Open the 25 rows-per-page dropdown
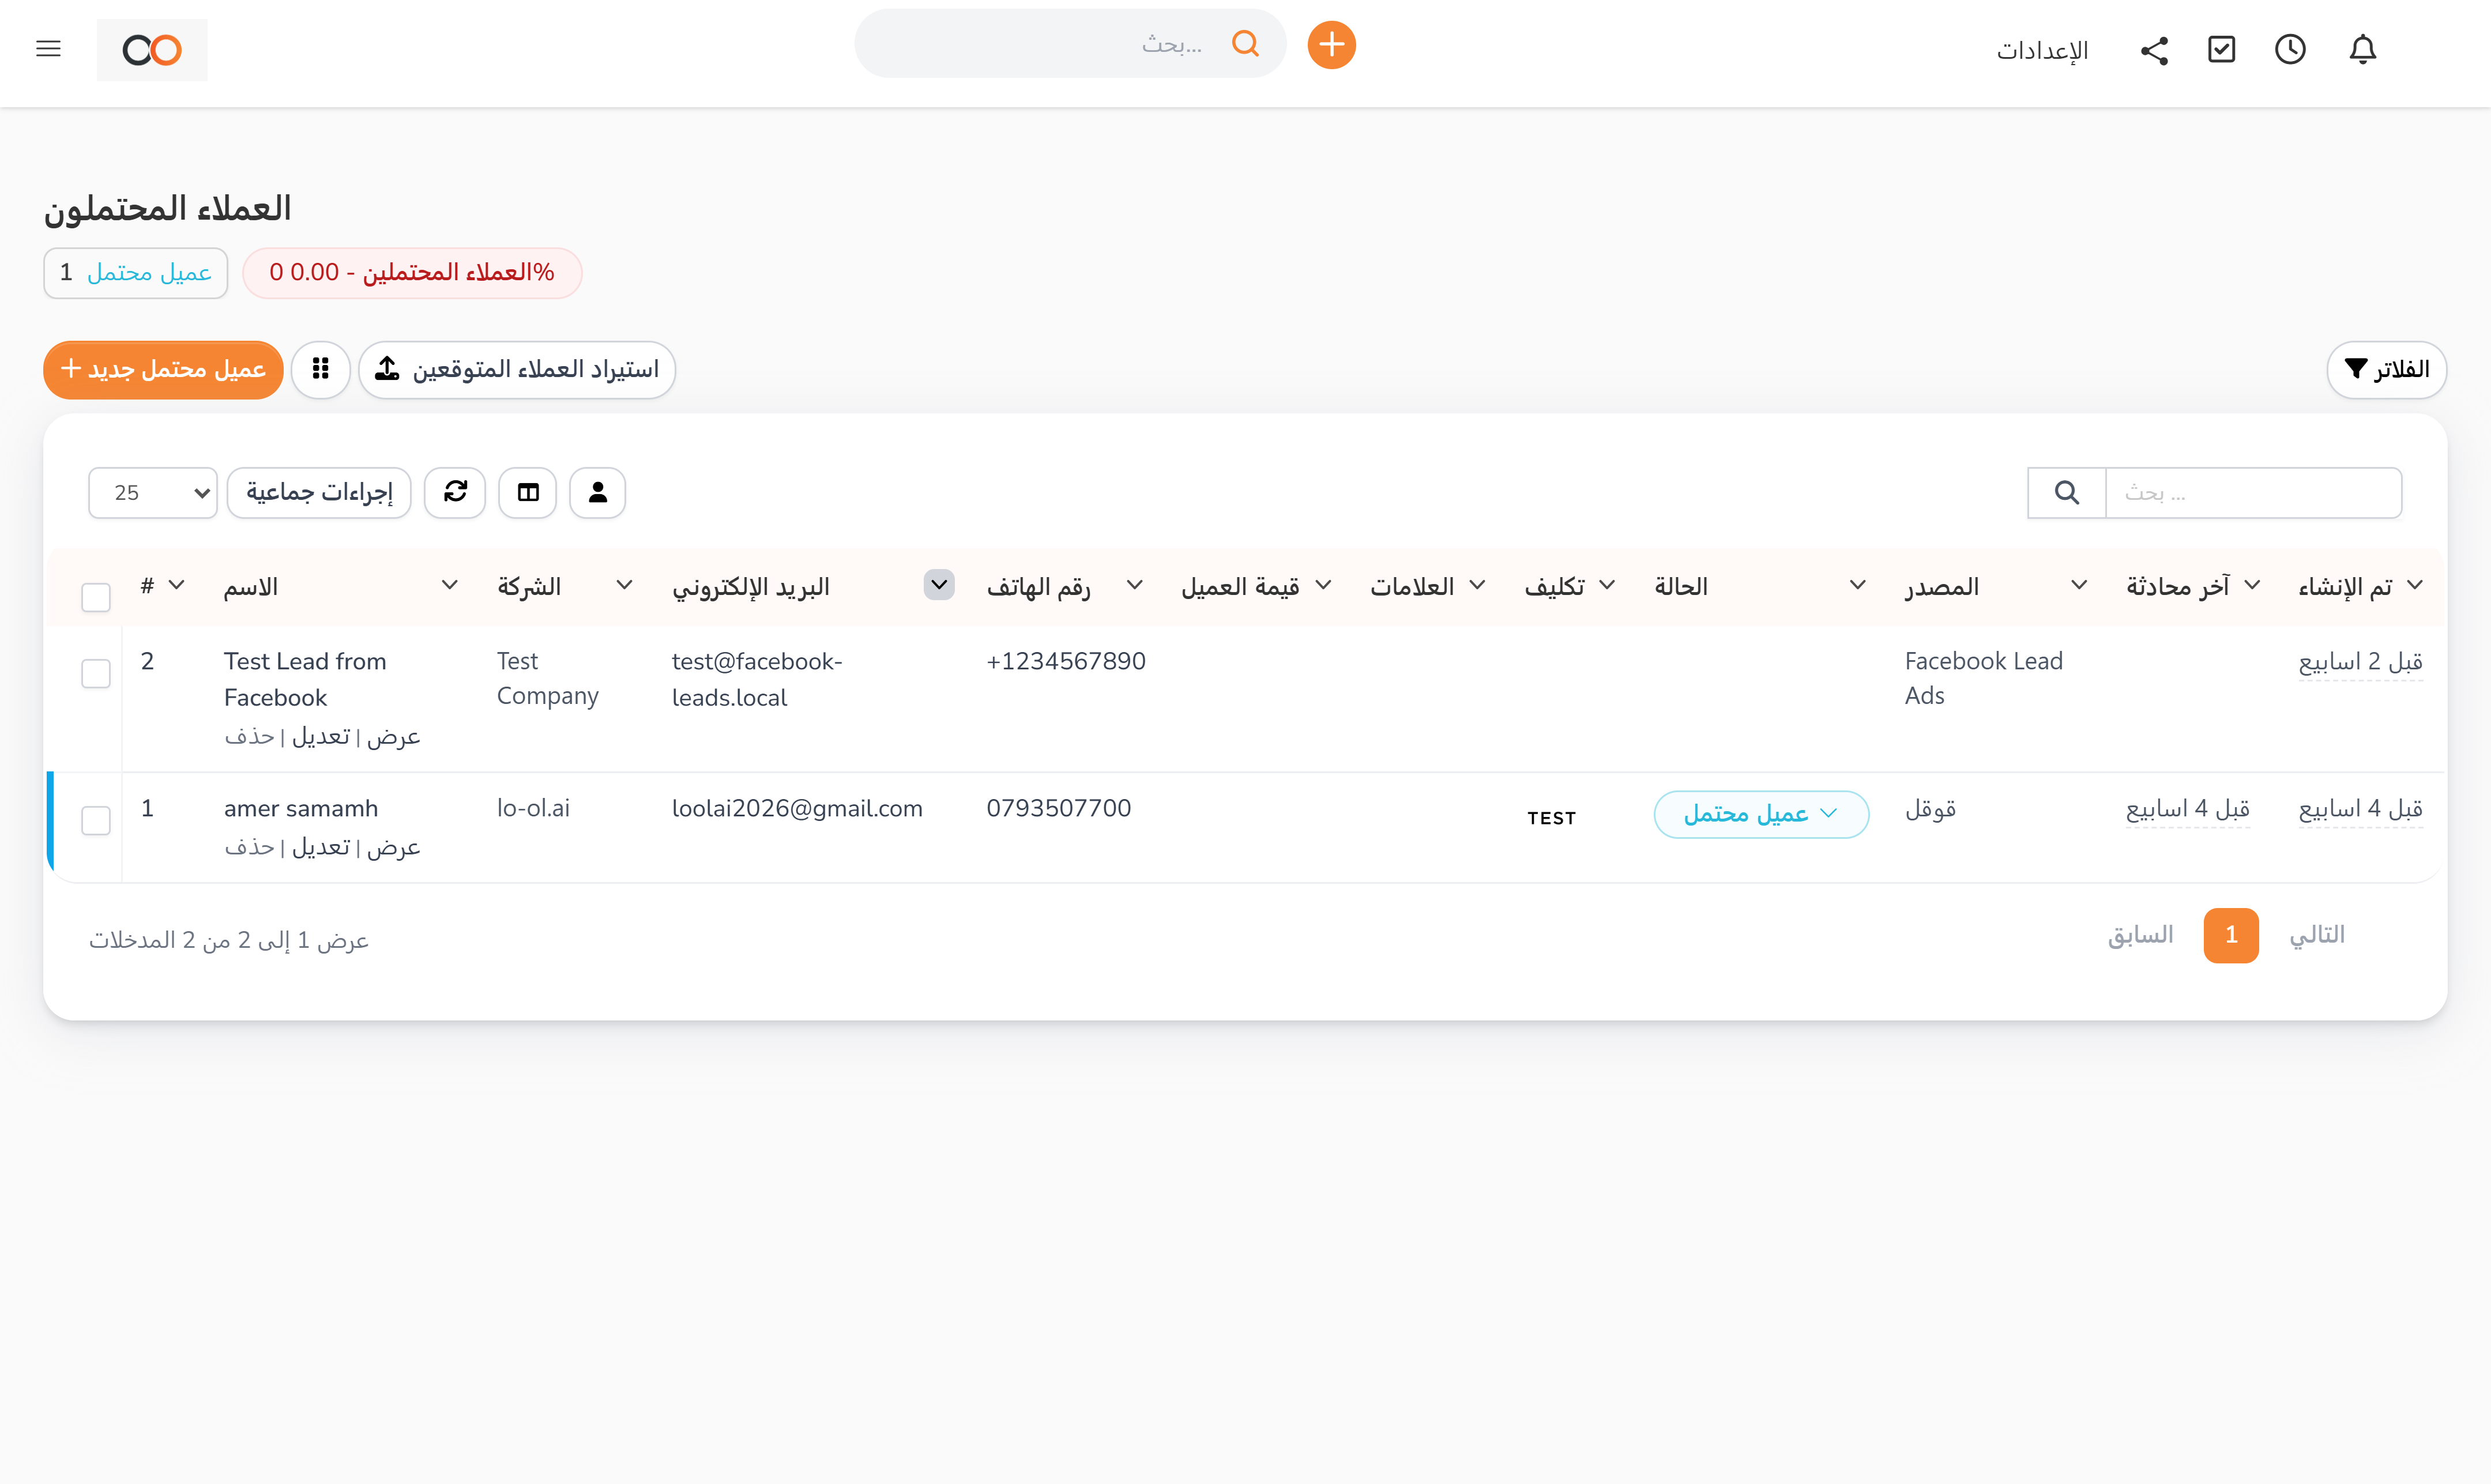 153,492
